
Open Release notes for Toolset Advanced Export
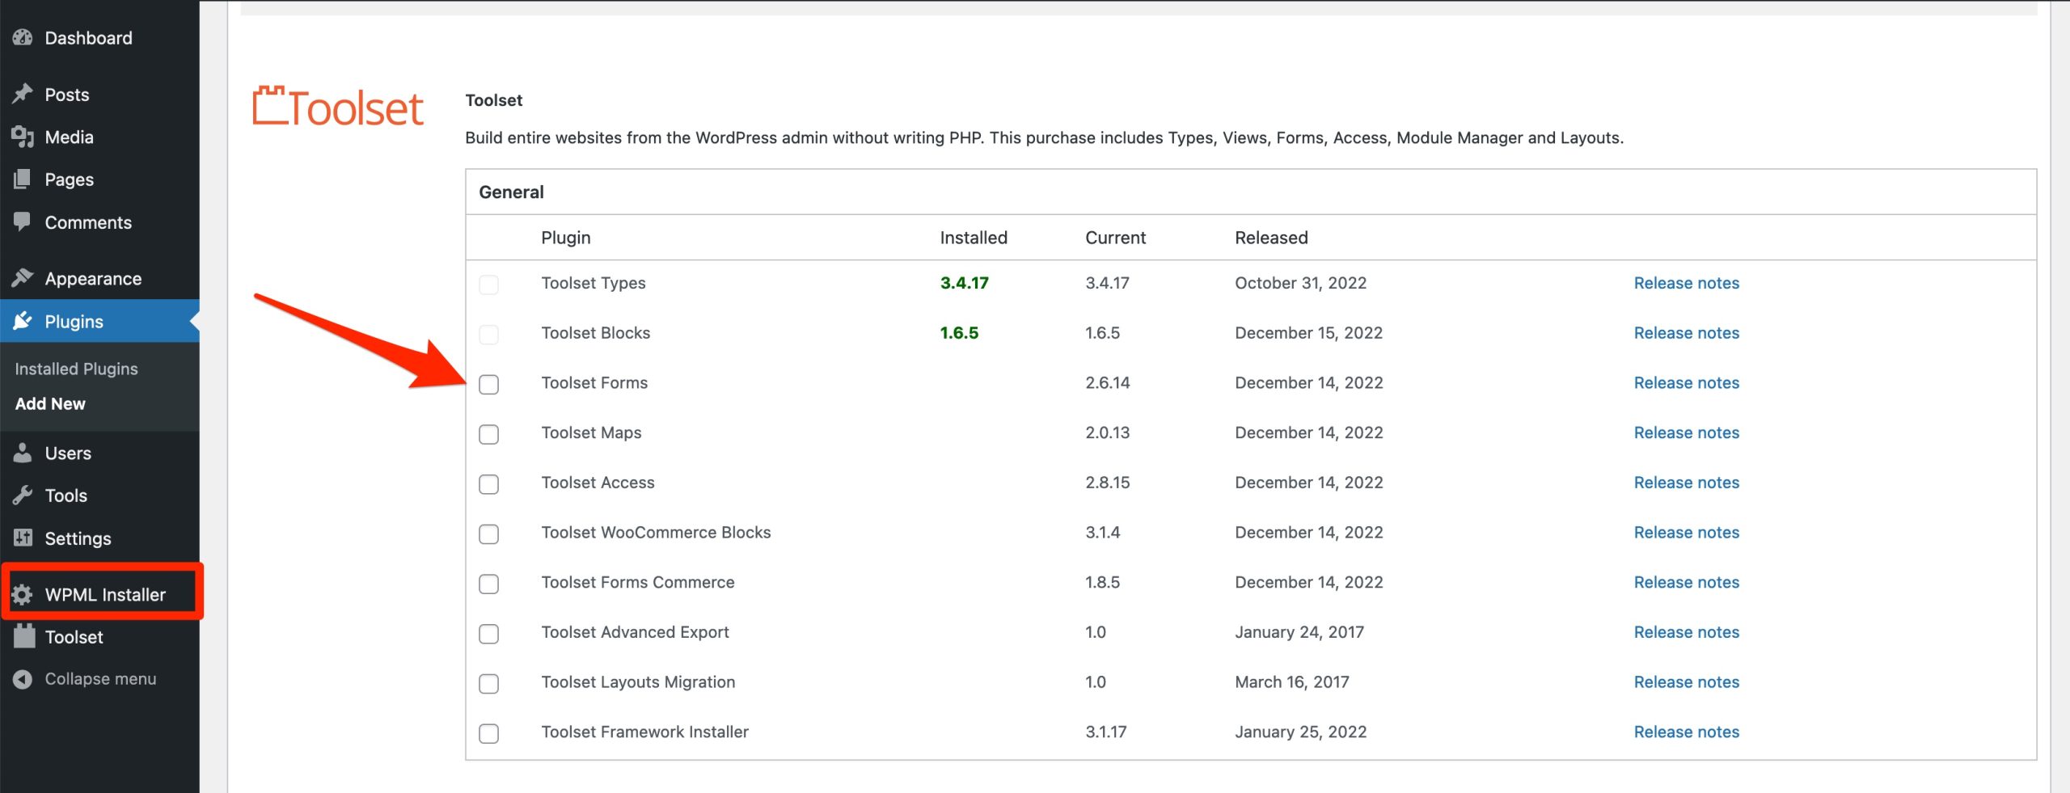pyautogui.click(x=1686, y=632)
